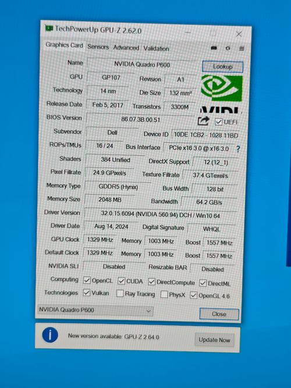This screenshot has height=388, width=291.
Task: Click the Default Clock value 1329 MHz
Action: (100, 252)
